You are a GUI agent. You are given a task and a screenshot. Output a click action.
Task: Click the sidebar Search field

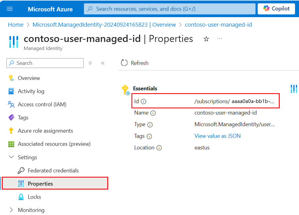pyautogui.click(x=45, y=63)
